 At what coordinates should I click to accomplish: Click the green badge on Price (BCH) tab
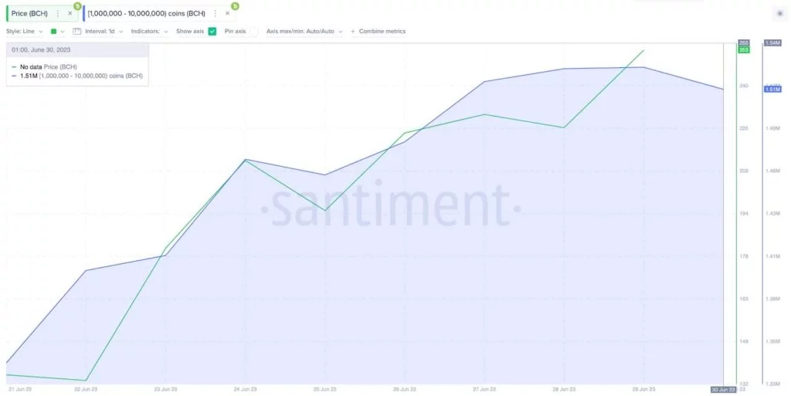click(77, 6)
